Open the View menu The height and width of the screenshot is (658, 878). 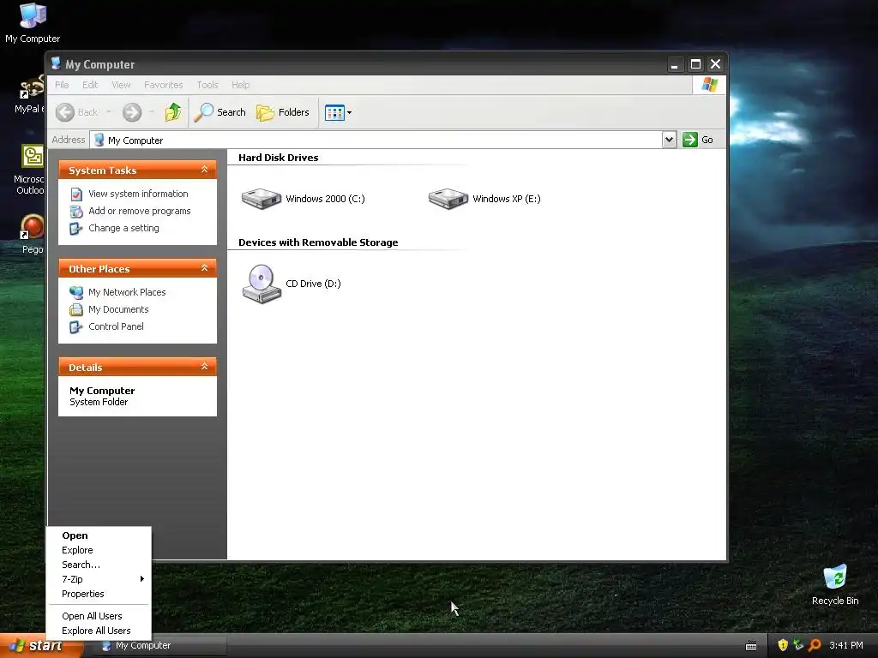pos(121,85)
